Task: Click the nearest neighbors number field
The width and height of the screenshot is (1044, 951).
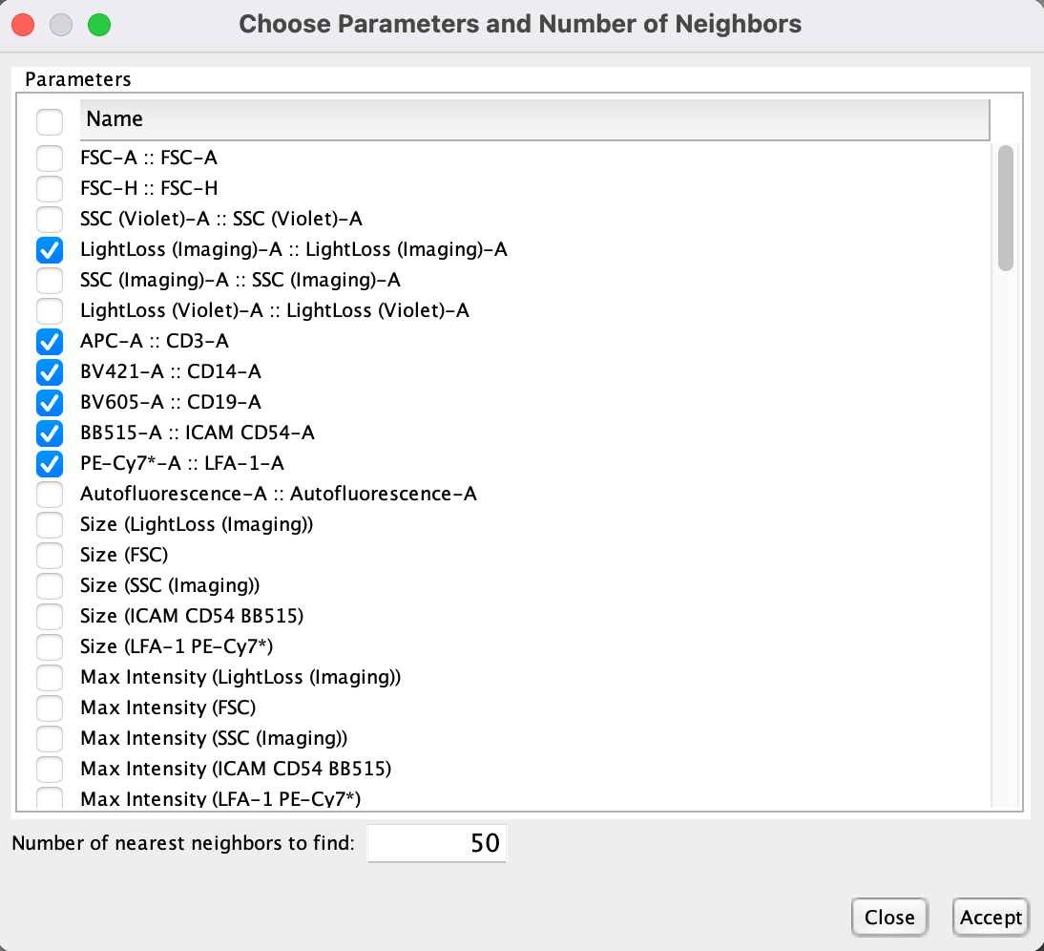Action: [437, 844]
